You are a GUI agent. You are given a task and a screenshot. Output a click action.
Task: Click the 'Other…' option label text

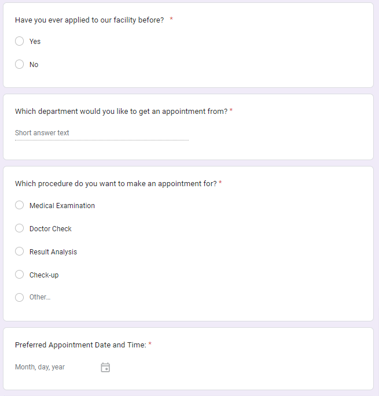coord(40,297)
